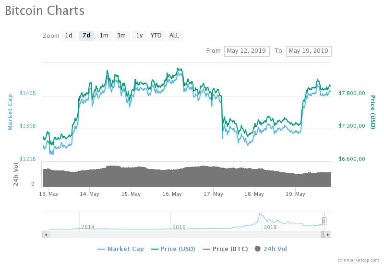Screen dimensions: 384x264
Task: Toggle the Price (BTC) series in legend
Action: click(225, 249)
